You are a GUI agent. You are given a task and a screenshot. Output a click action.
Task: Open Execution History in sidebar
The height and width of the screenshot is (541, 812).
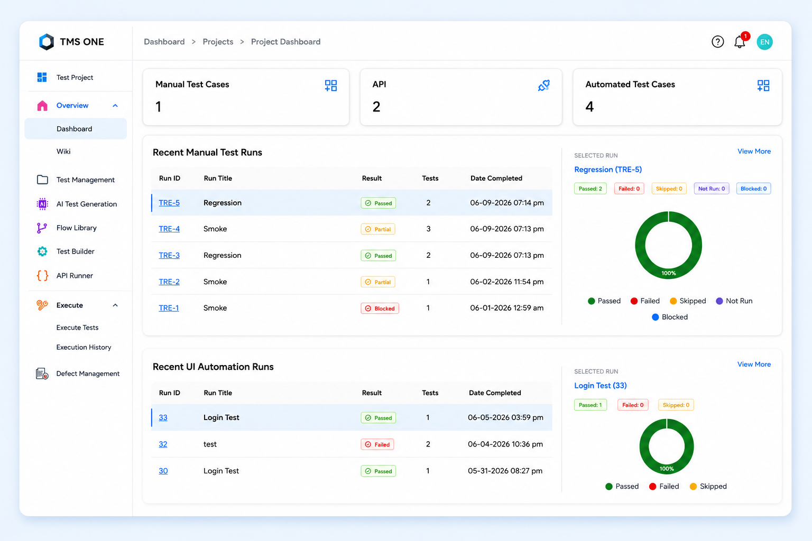pos(84,347)
